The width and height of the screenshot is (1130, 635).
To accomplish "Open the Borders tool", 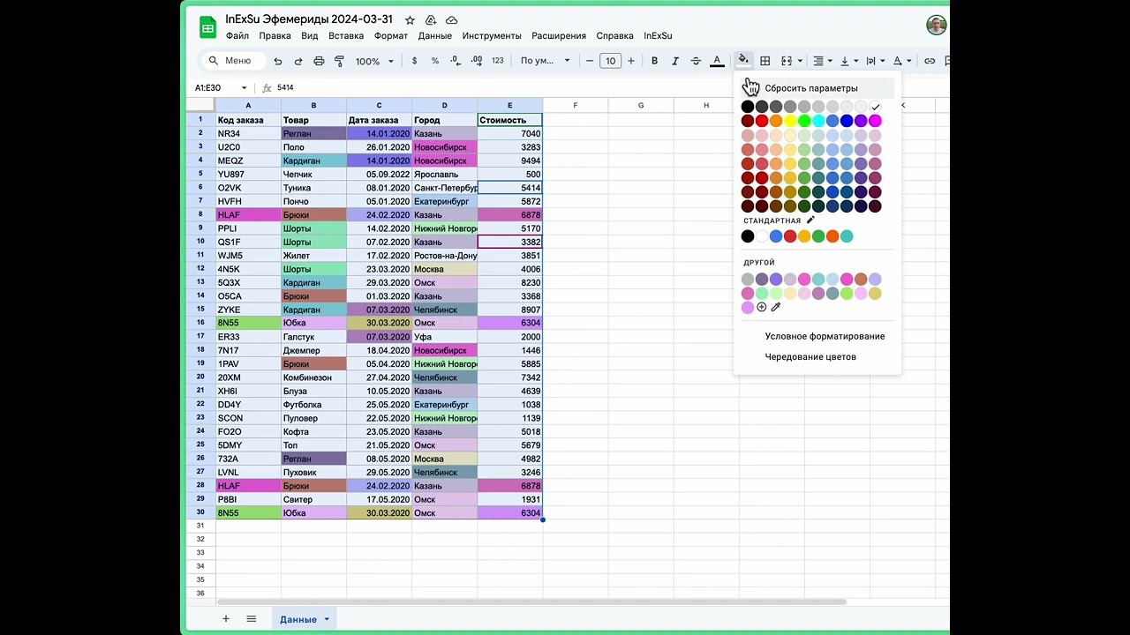I will [x=765, y=61].
